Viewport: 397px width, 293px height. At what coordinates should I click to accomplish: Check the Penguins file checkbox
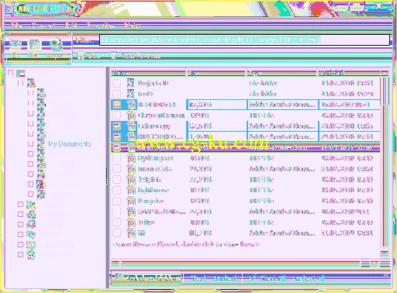click(117, 201)
